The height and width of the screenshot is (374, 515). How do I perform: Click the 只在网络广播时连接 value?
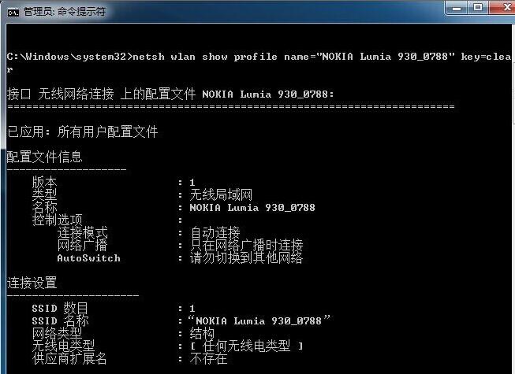(246, 245)
